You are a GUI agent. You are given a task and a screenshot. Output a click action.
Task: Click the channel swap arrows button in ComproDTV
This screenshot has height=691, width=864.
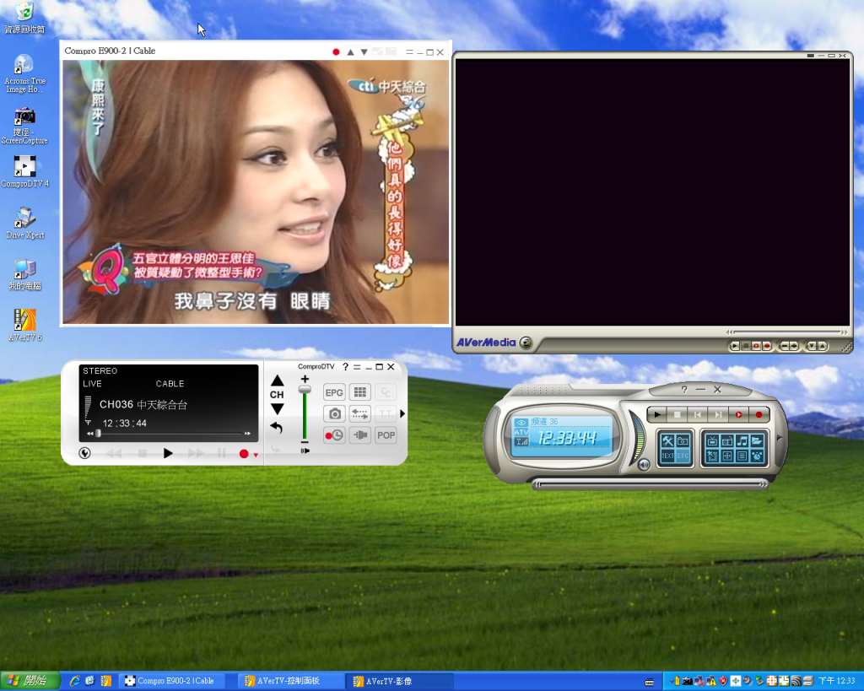359,413
